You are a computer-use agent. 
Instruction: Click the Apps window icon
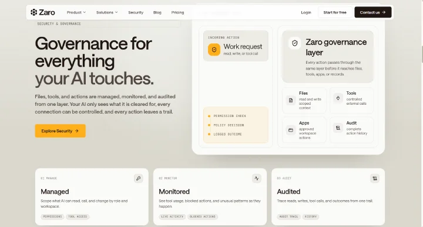pyautogui.click(x=291, y=130)
